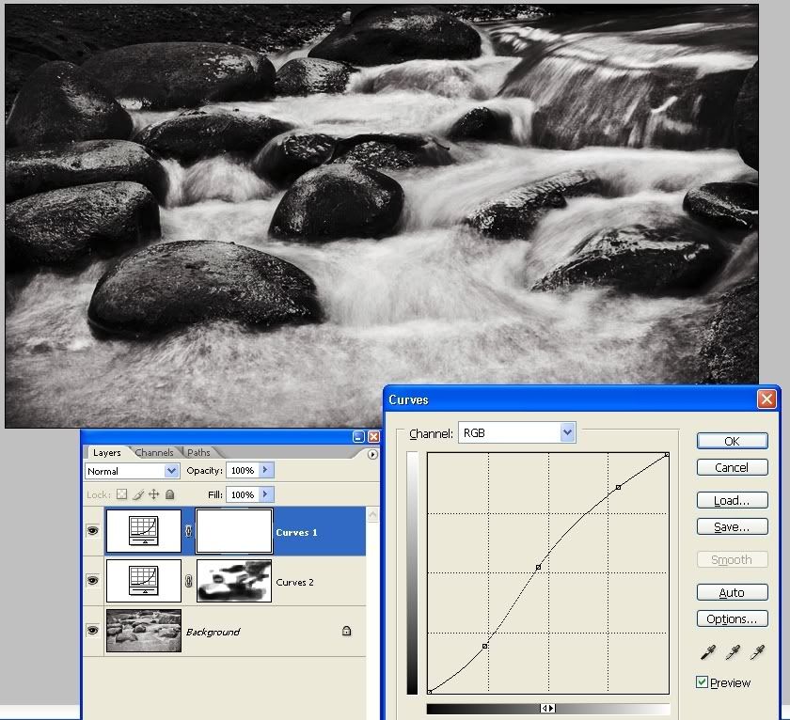790x720 pixels.
Task: Click the Curves 1 white layer mask thumbnail
Action: pos(234,531)
